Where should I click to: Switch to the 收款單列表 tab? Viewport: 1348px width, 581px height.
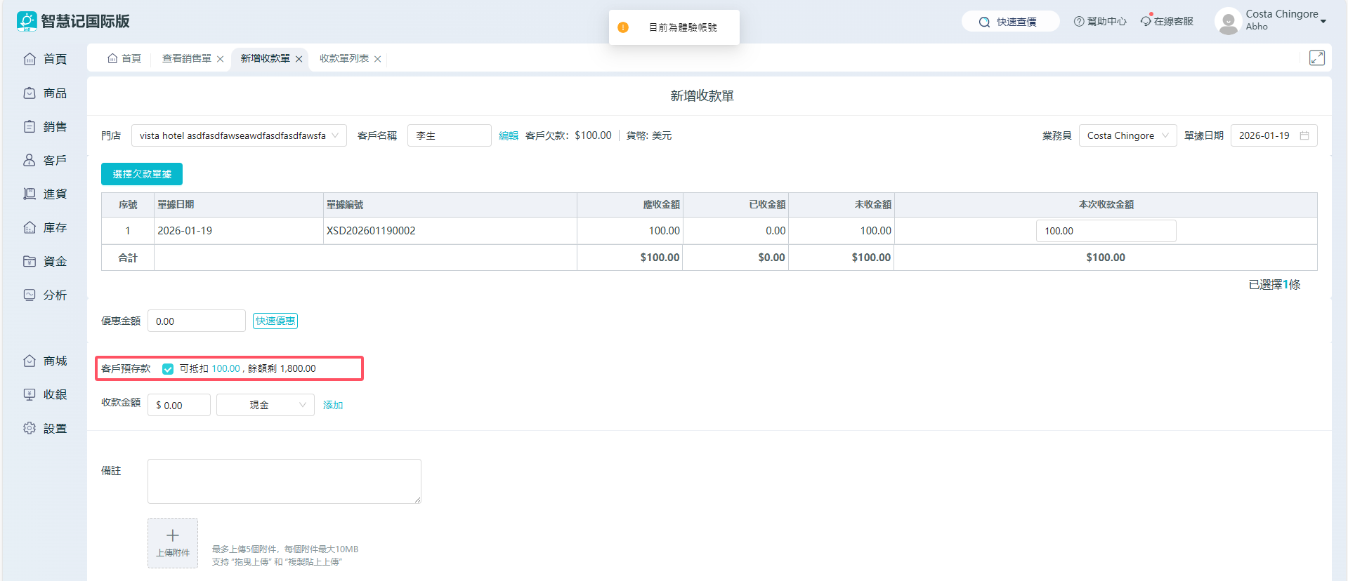(344, 59)
